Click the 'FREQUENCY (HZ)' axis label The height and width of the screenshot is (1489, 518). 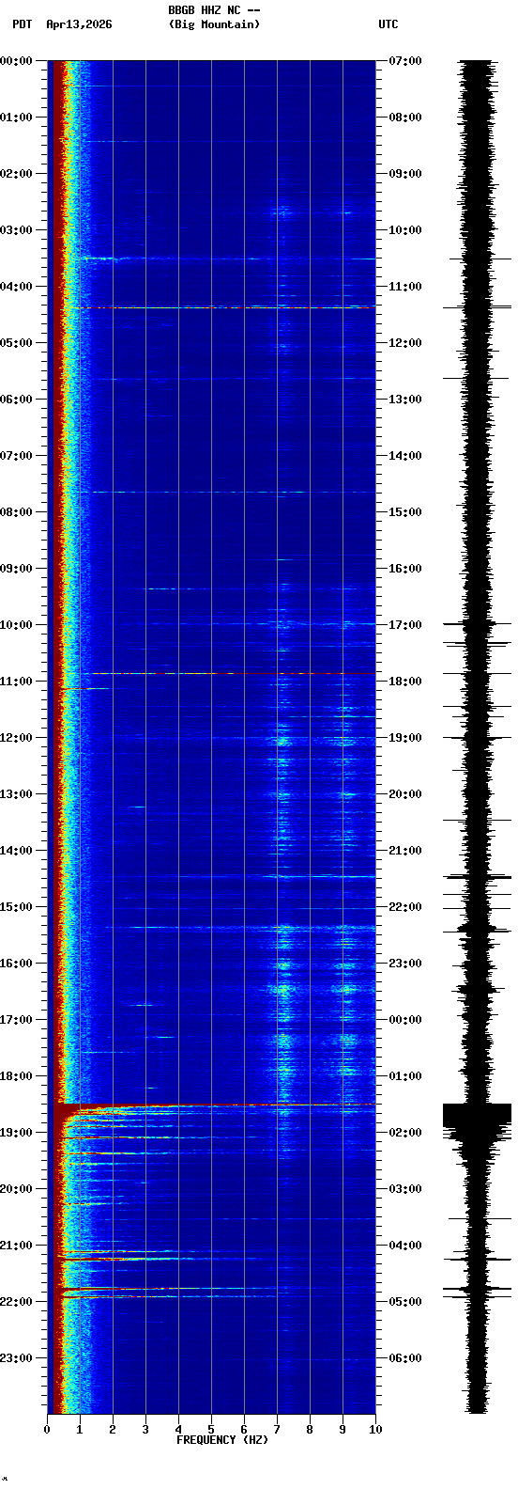click(x=222, y=1440)
